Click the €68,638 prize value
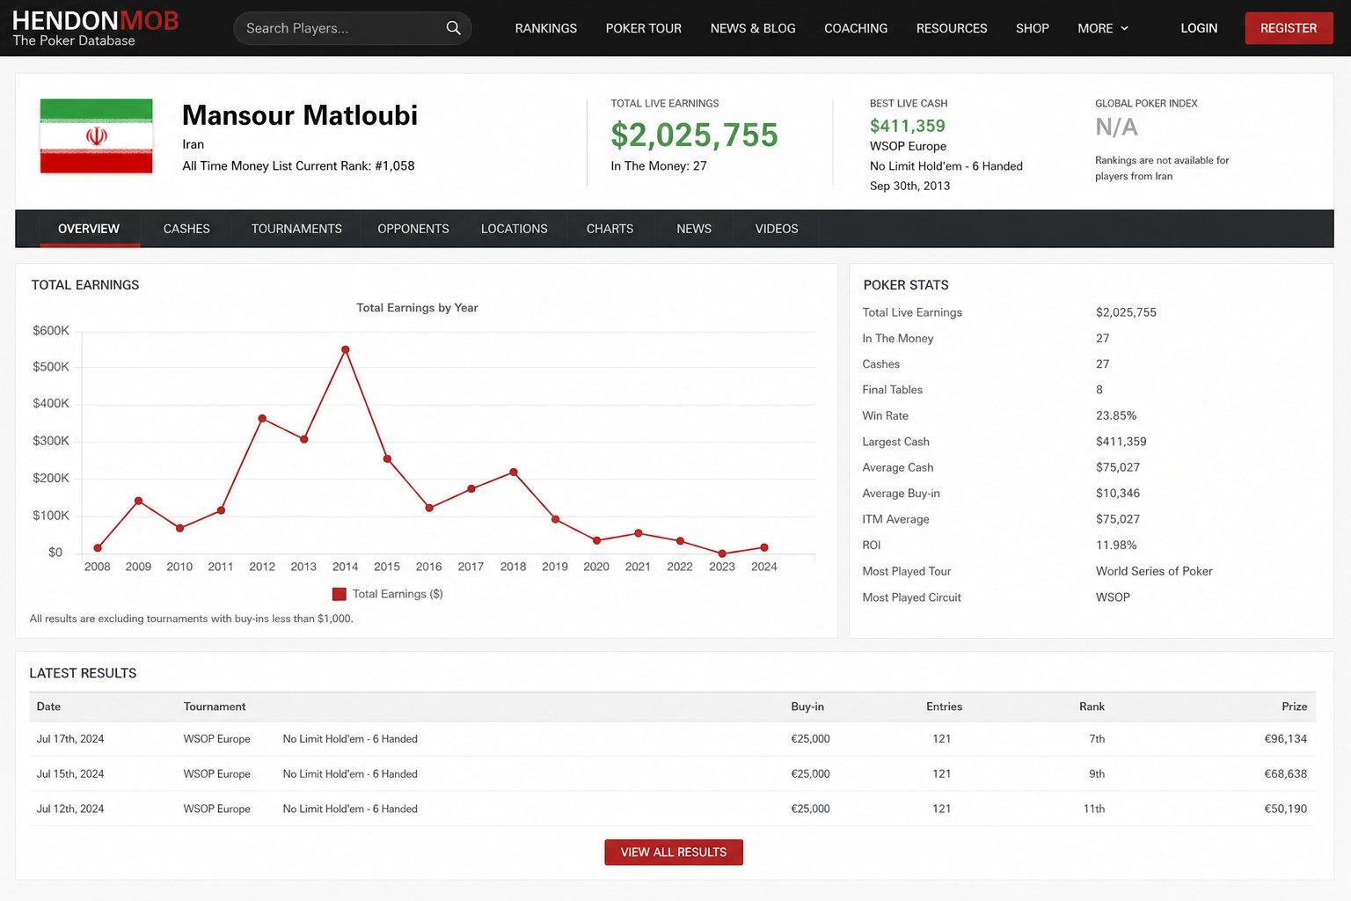This screenshot has width=1351, height=901. click(x=1285, y=774)
